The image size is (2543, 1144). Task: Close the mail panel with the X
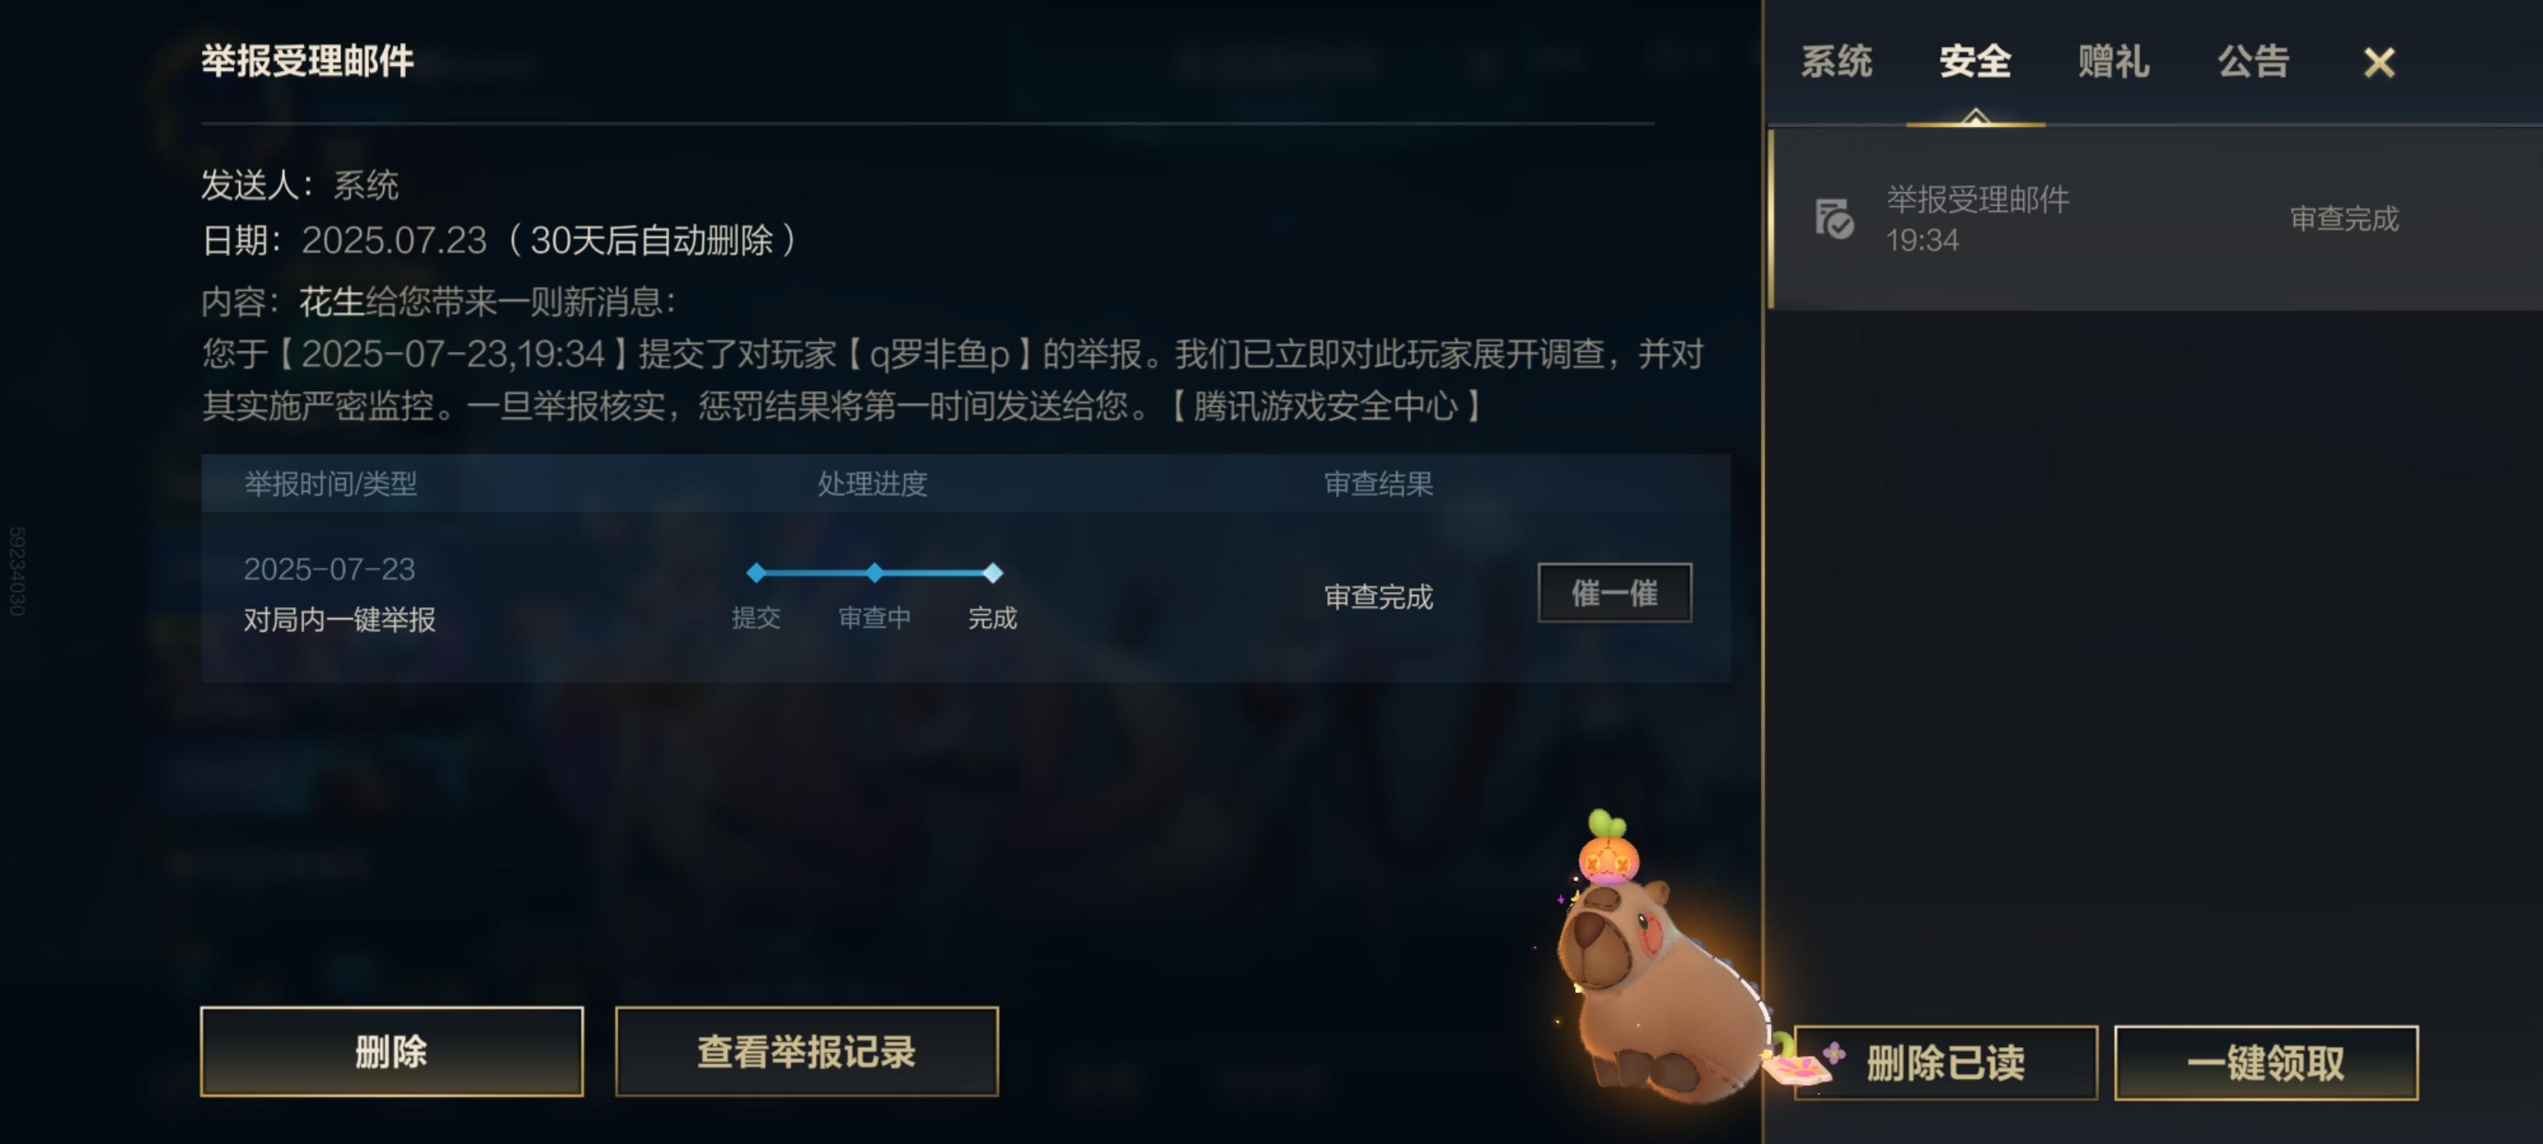click(2379, 62)
